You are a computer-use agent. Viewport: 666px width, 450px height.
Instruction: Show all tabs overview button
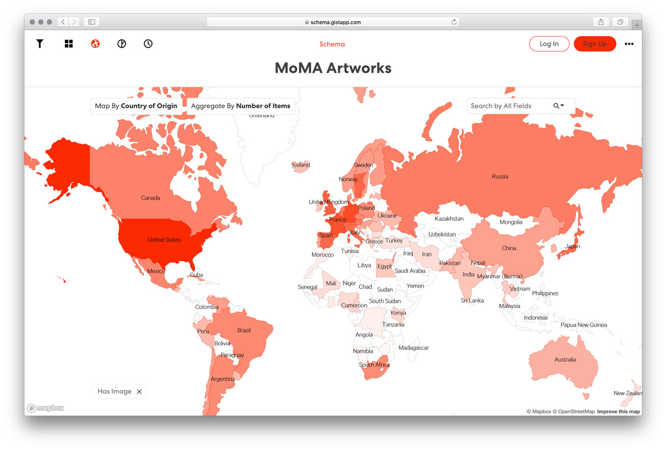coord(620,22)
